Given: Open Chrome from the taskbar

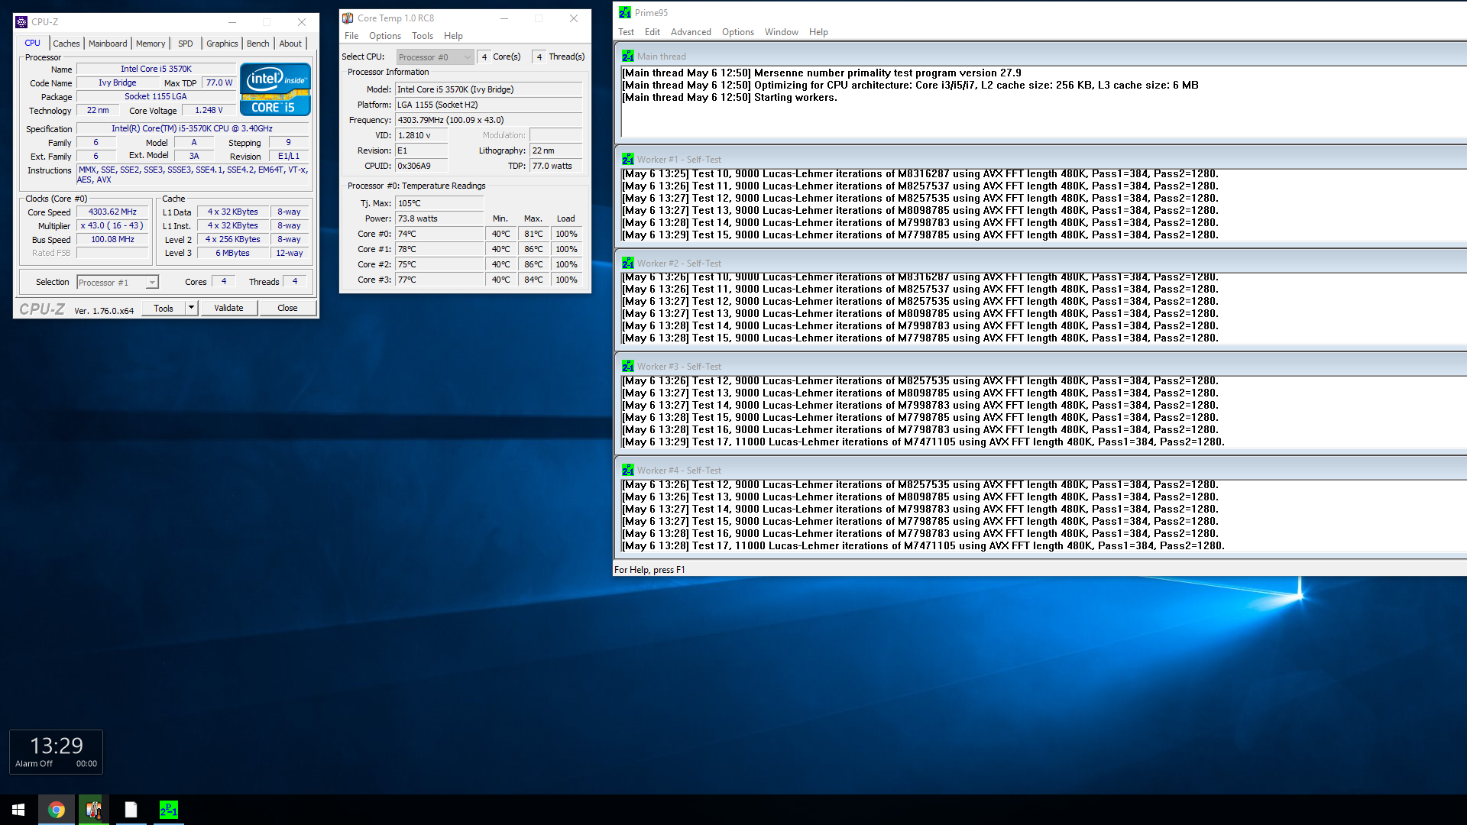Looking at the screenshot, I should coord(57,810).
